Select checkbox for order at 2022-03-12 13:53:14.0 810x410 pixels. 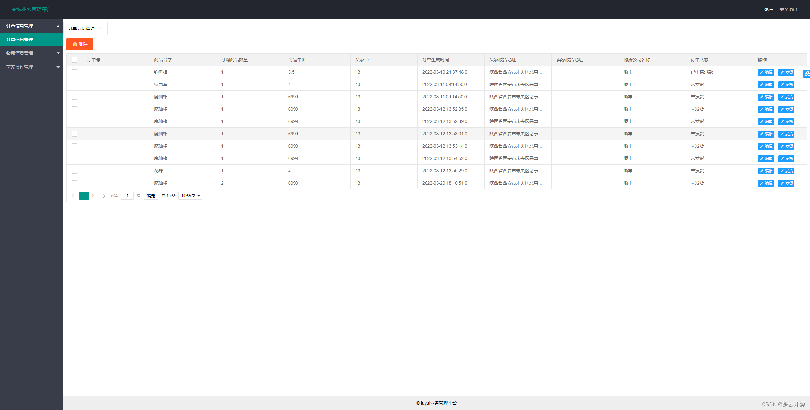coord(74,146)
